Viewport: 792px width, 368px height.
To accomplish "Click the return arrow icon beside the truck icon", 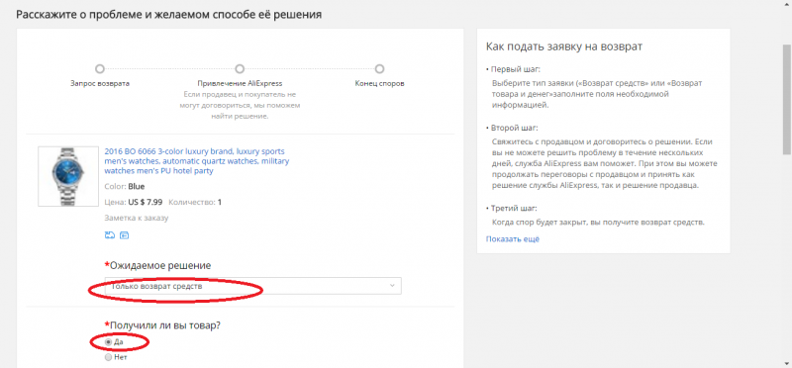I will [125, 235].
